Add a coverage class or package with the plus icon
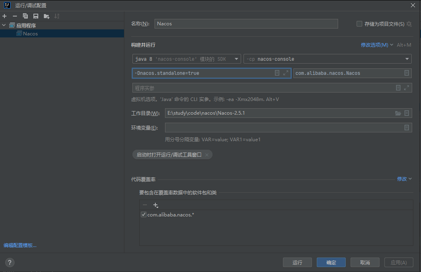 (156, 205)
